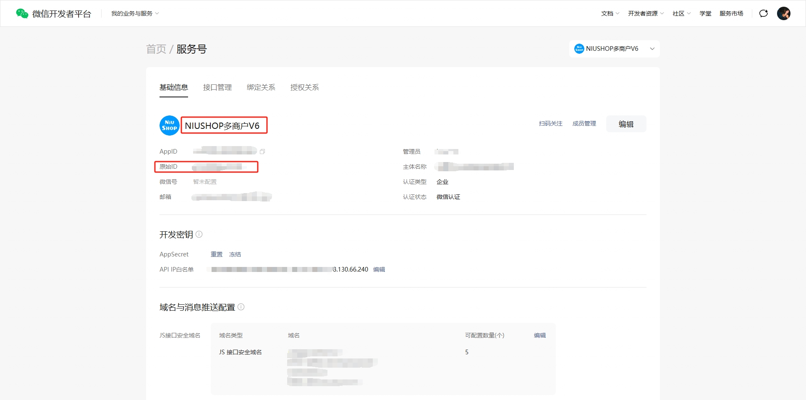Open the 成员管理 link

click(x=584, y=123)
